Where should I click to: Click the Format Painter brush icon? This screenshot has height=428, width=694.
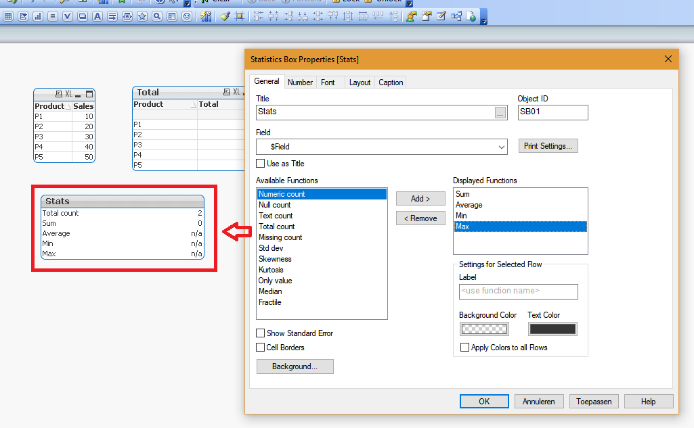click(x=225, y=16)
